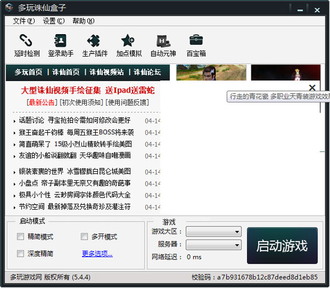Open news 极具小个性 云渺房间字体颜色代码大全

pos(75,195)
